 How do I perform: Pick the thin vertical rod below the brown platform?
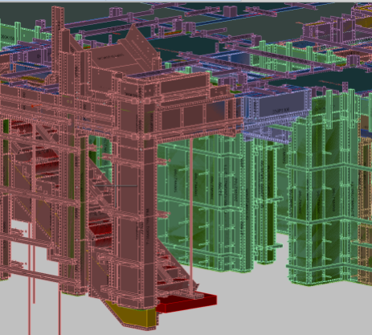click(191, 215)
